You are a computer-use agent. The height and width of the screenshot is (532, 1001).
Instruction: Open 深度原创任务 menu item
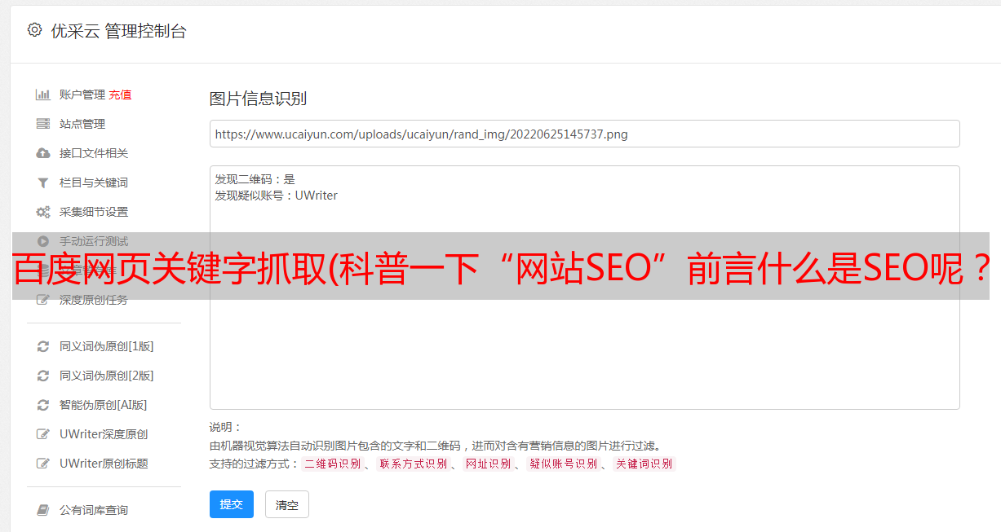[94, 300]
